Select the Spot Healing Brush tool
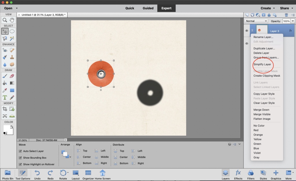Screen dimensions: 296x181 coord(12,50)
